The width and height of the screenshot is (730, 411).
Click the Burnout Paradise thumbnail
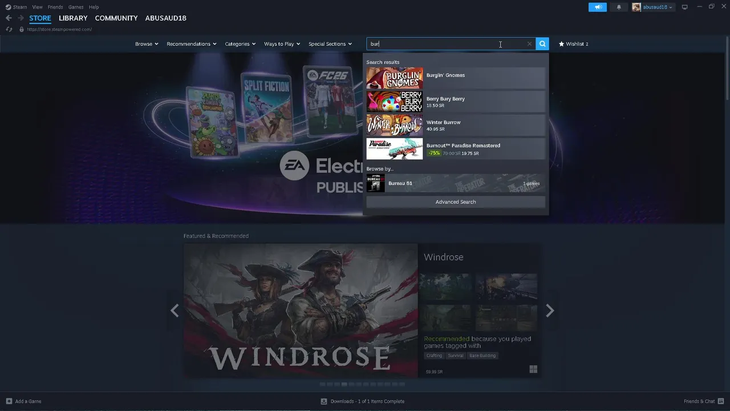pos(395,148)
